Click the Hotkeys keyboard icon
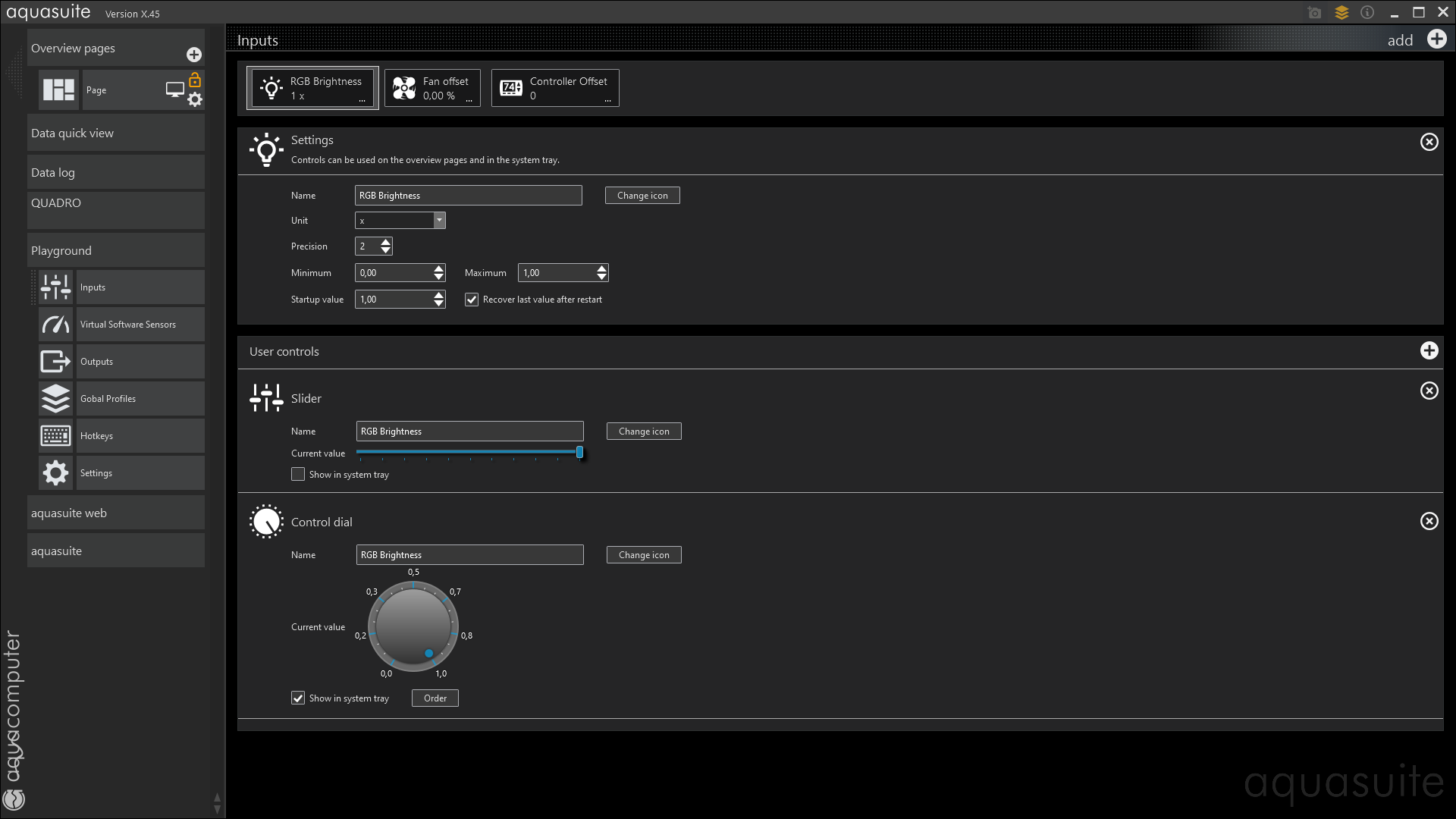1456x819 pixels. tap(56, 436)
